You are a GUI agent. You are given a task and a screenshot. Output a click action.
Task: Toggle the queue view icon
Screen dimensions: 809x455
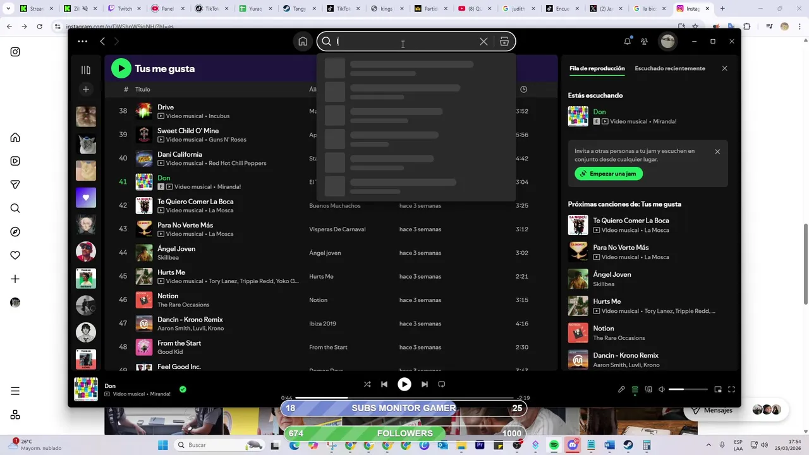coord(635,389)
